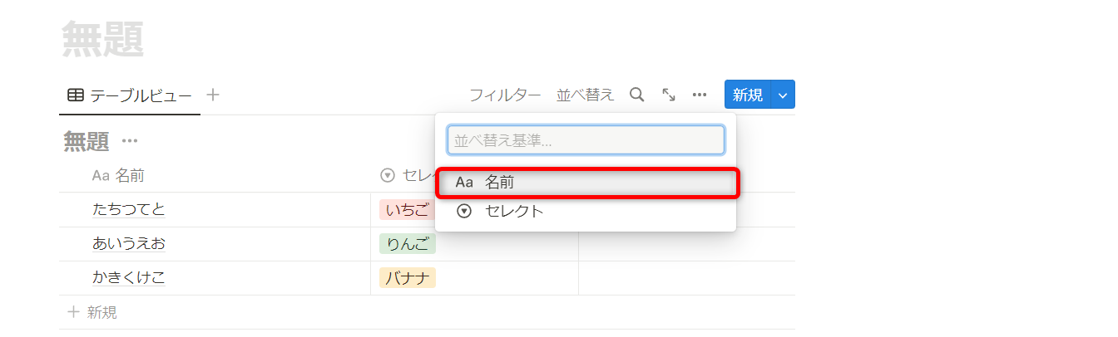Open database title three-dot menu
The height and width of the screenshot is (337, 1118).
click(x=130, y=141)
